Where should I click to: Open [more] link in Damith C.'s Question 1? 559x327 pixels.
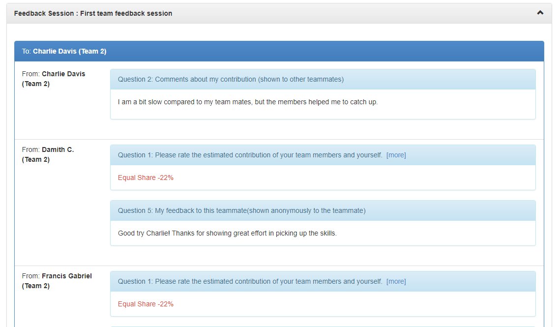[x=396, y=155]
